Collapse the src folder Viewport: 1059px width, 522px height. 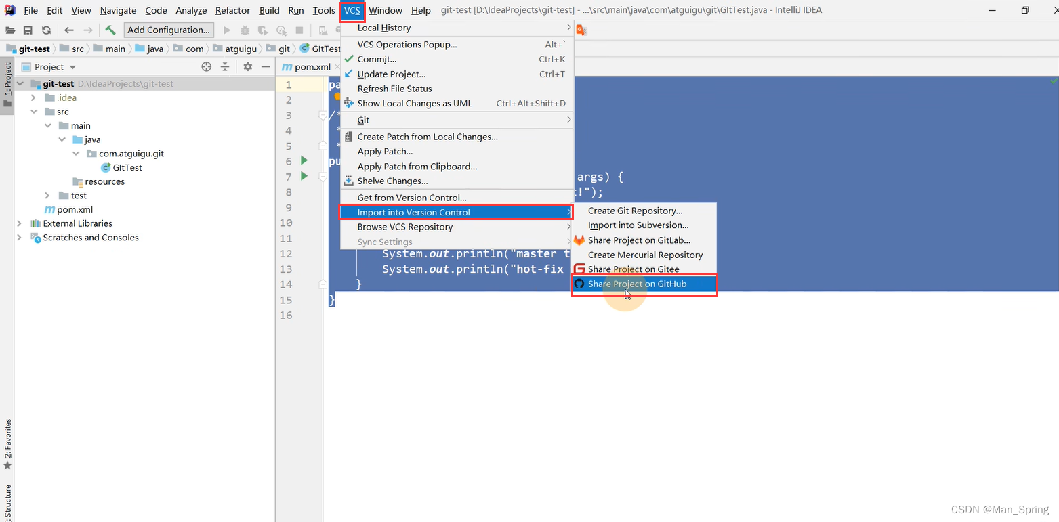(33, 112)
